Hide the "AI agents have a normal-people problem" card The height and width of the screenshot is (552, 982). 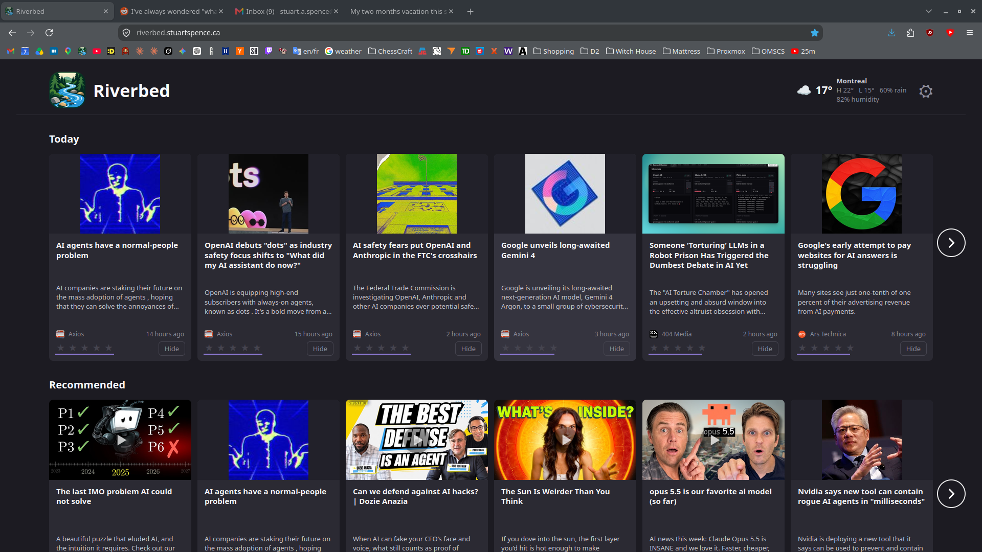point(172,349)
